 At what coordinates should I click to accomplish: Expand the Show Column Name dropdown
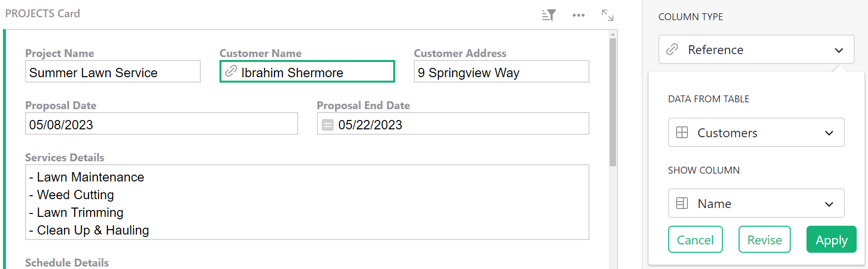click(756, 204)
